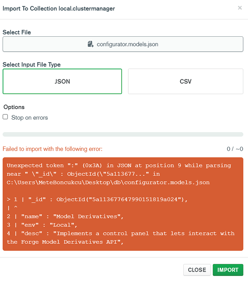Open file picker via configurator.models.json button

click(123, 44)
